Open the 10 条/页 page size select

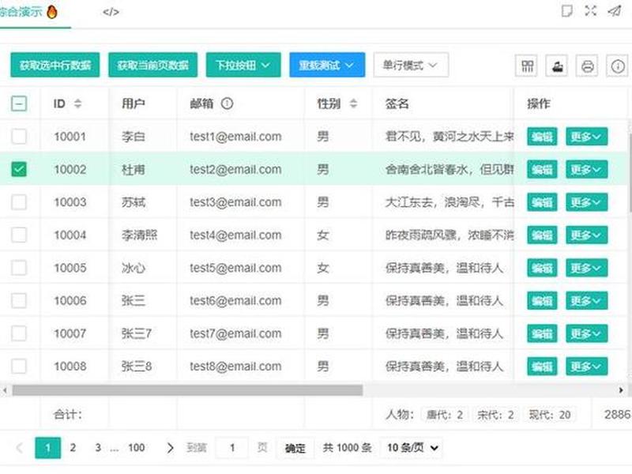coord(412,448)
